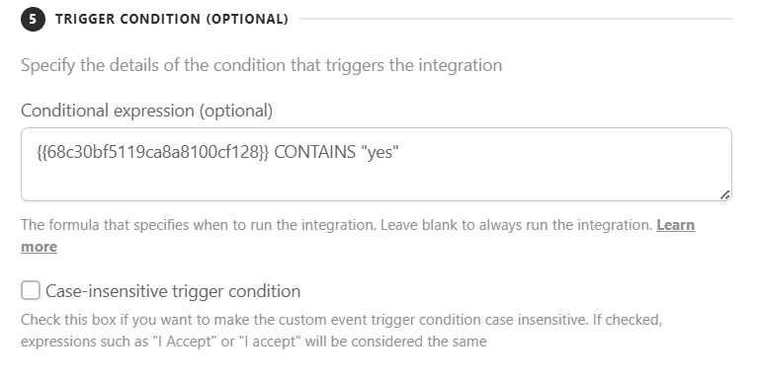The image size is (757, 379).
Task: Click the 68c30bf5119ca8a8100cf128 field token
Action: click(152, 152)
